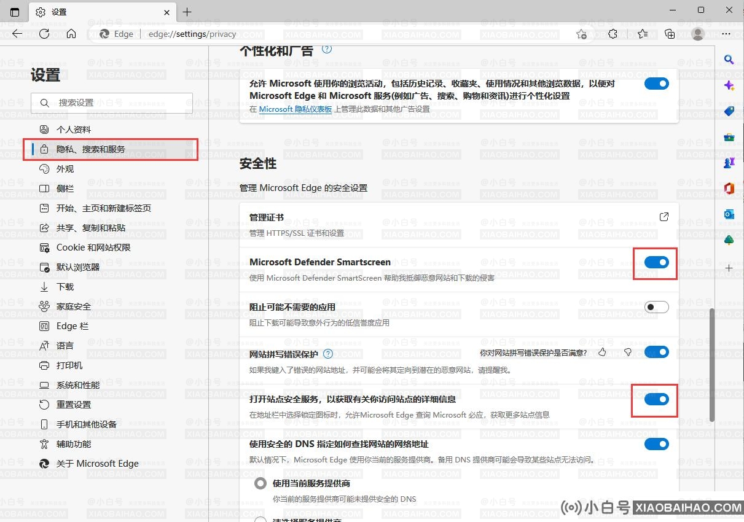This screenshot has width=744, height=522.
Task: Close the 设置 tab
Action: click(x=166, y=12)
